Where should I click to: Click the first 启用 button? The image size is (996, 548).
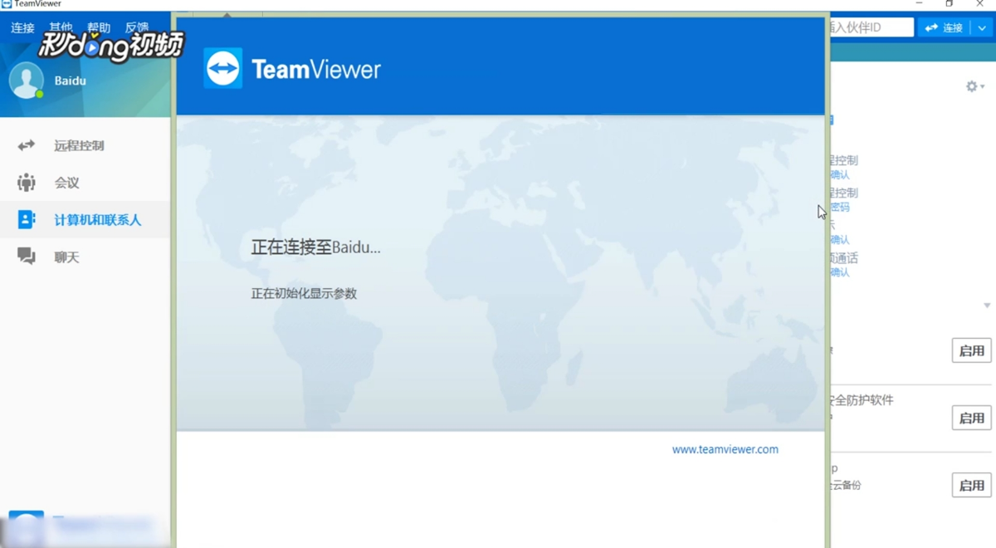click(x=971, y=350)
